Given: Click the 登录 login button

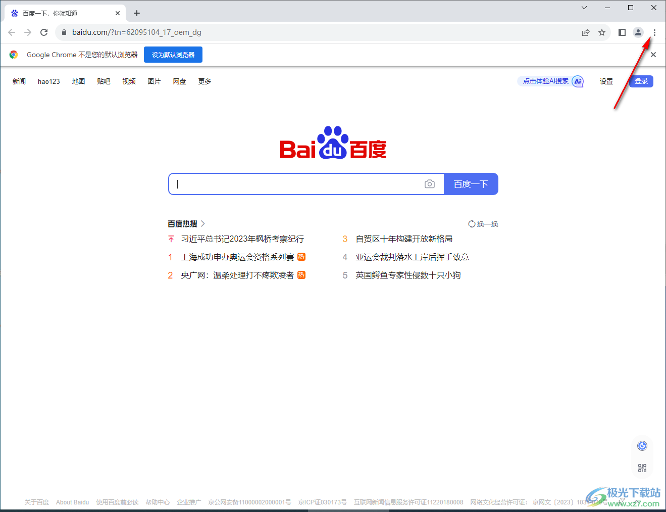Looking at the screenshot, I should [x=641, y=81].
